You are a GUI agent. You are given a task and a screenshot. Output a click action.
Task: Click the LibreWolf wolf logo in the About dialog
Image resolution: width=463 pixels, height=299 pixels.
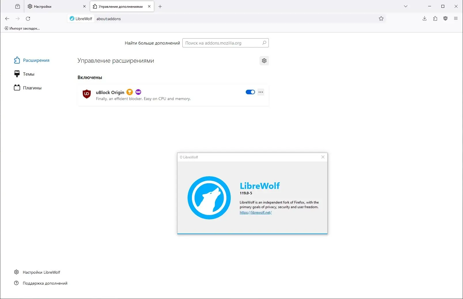(209, 198)
